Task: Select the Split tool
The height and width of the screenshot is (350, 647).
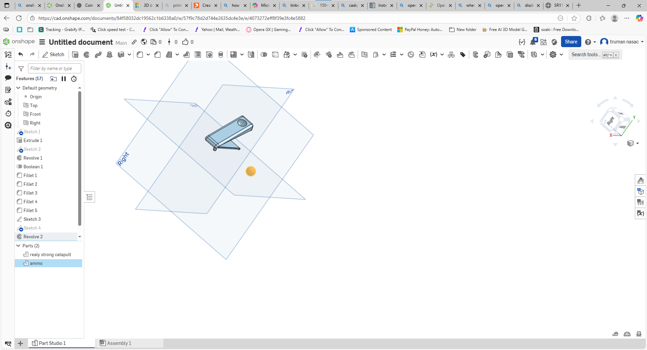Action: pos(275,55)
